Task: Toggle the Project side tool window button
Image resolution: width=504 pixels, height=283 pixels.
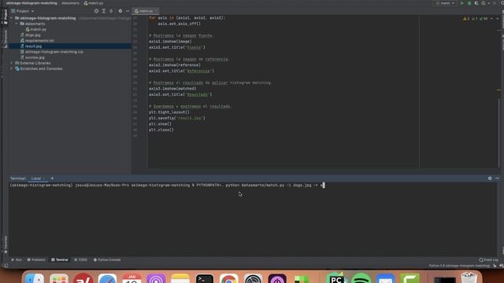Action: coord(6,17)
